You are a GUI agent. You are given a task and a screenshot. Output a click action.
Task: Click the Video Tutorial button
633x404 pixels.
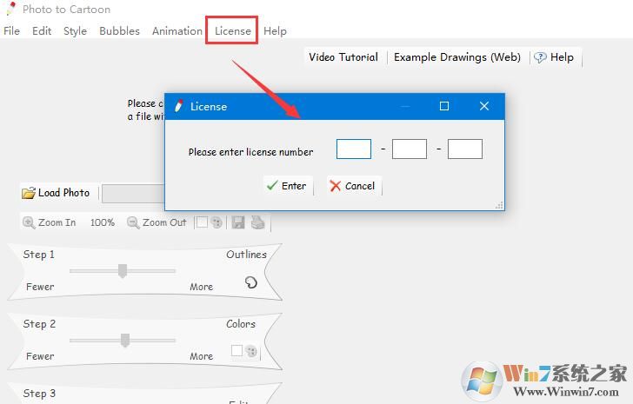[343, 57]
